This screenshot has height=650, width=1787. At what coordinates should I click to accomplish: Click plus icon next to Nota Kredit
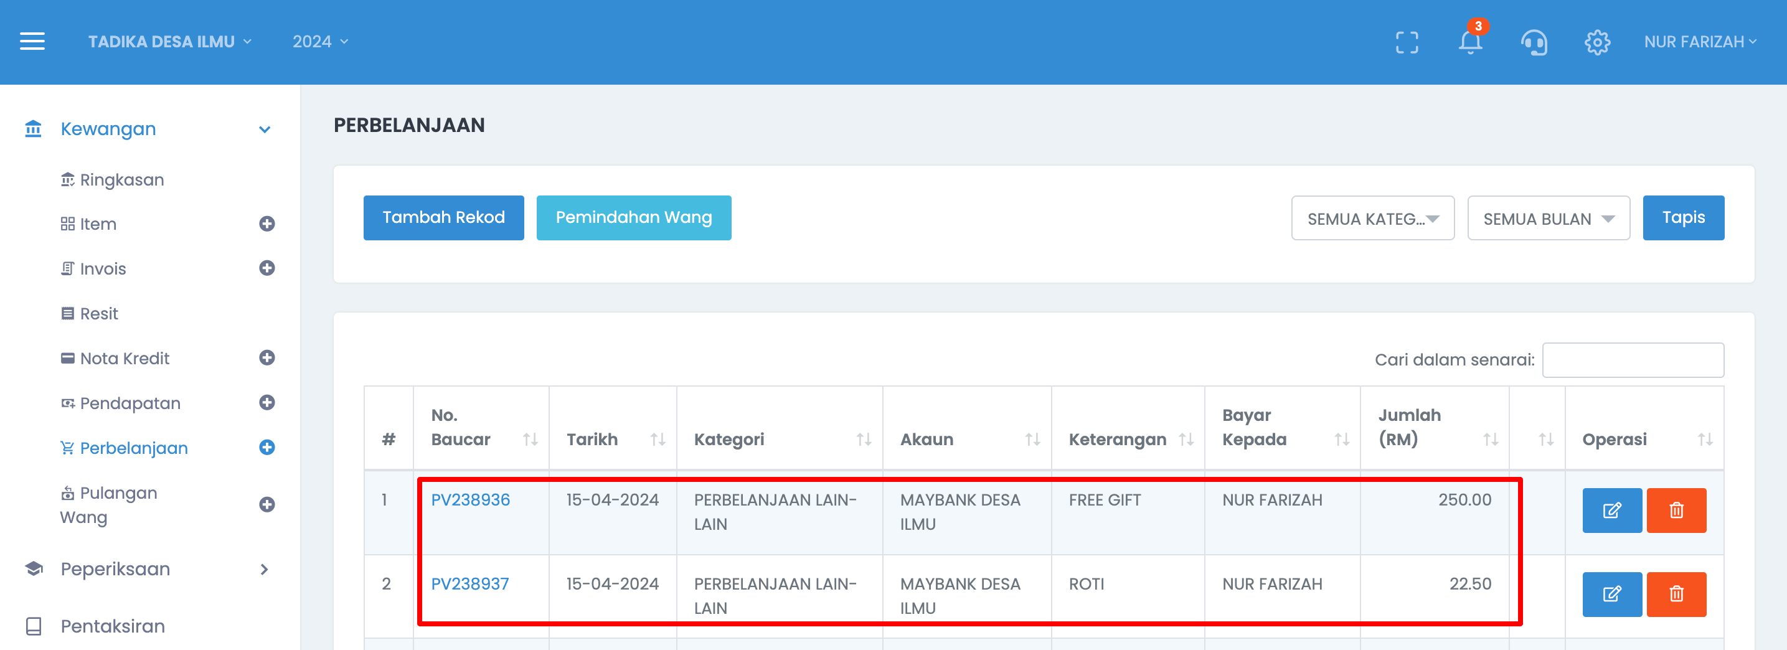tap(267, 357)
